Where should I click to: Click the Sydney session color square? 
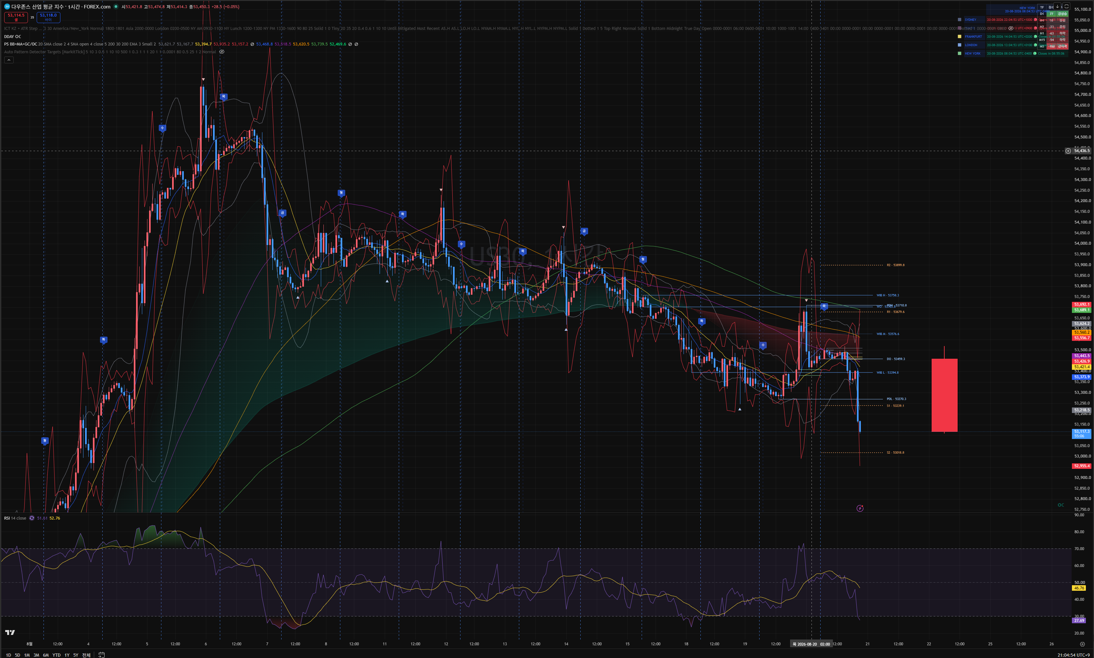click(x=960, y=19)
